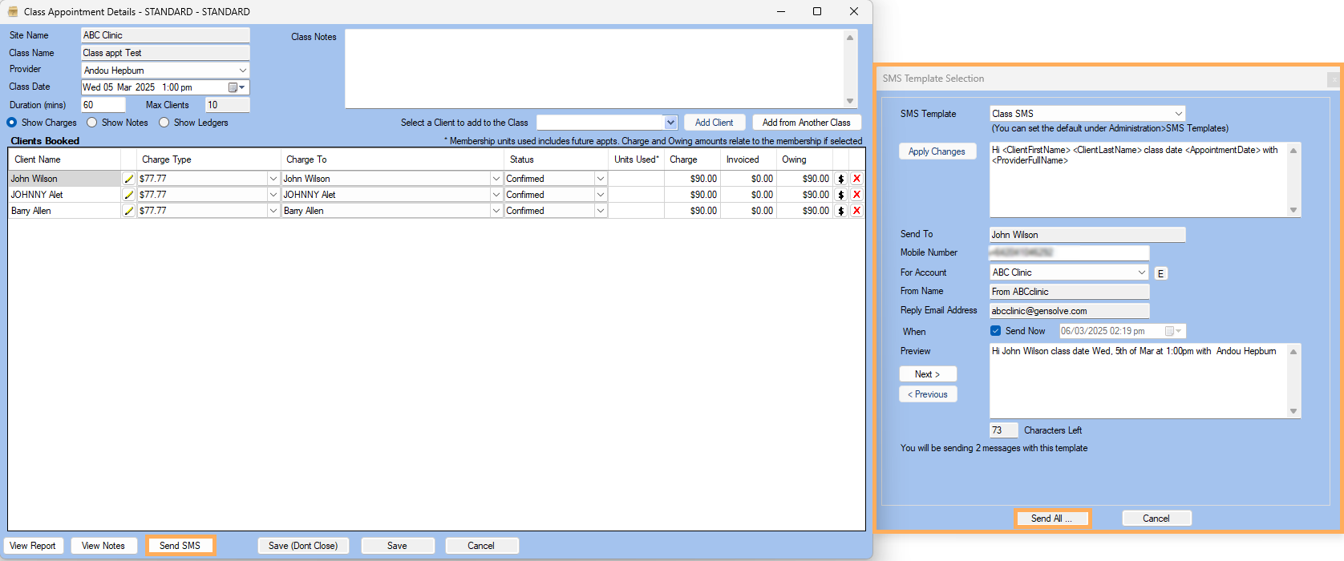
Task: Click the edit pencil icon for John Wilson
Action: pyautogui.click(x=128, y=179)
